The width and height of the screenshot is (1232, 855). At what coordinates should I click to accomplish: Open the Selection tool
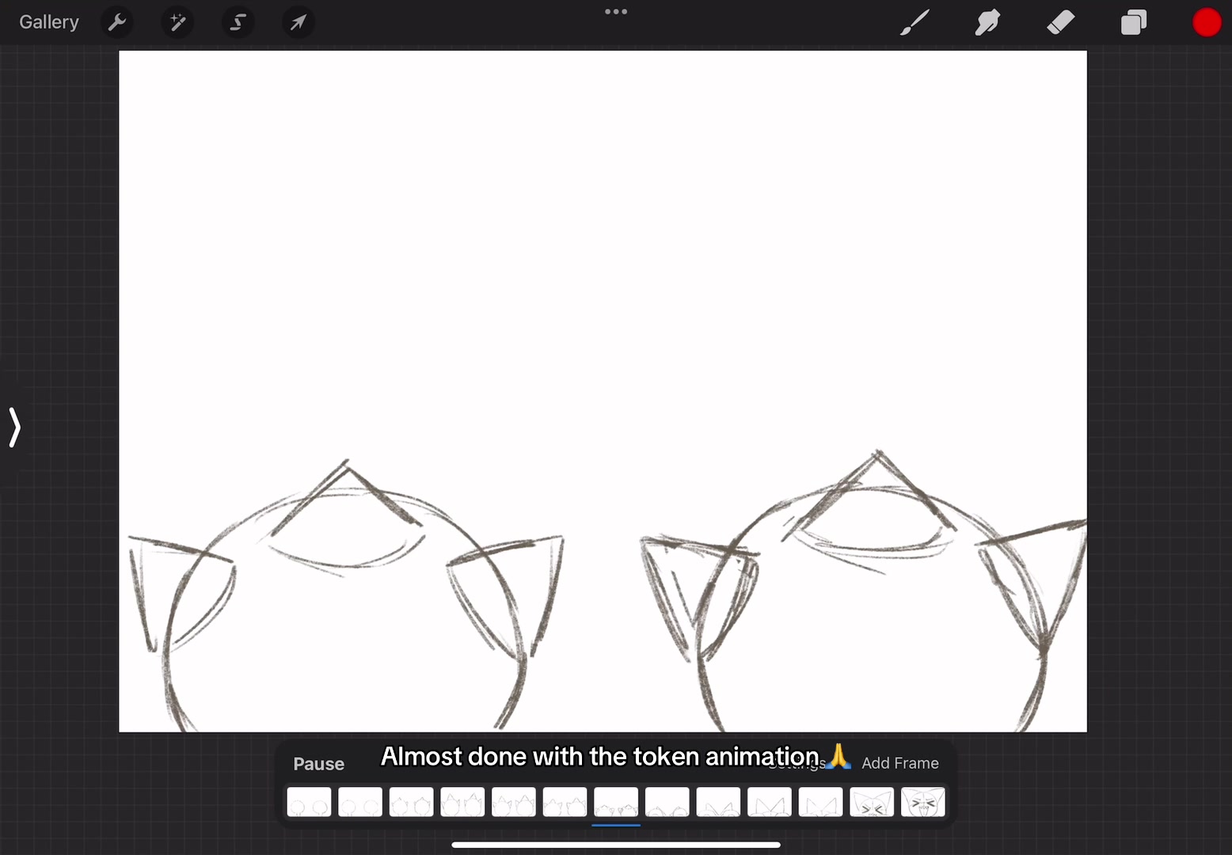pyautogui.click(x=238, y=22)
